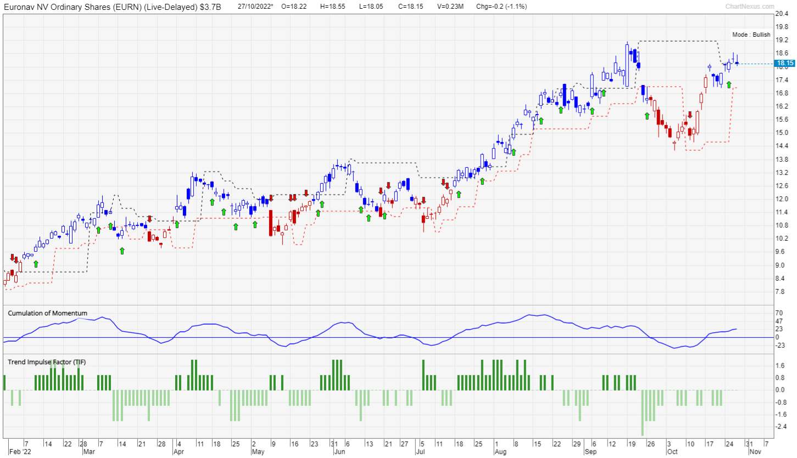
Task: Click the 16.2 price axis label
Action: pyautogui.click(x=782, y=106)
